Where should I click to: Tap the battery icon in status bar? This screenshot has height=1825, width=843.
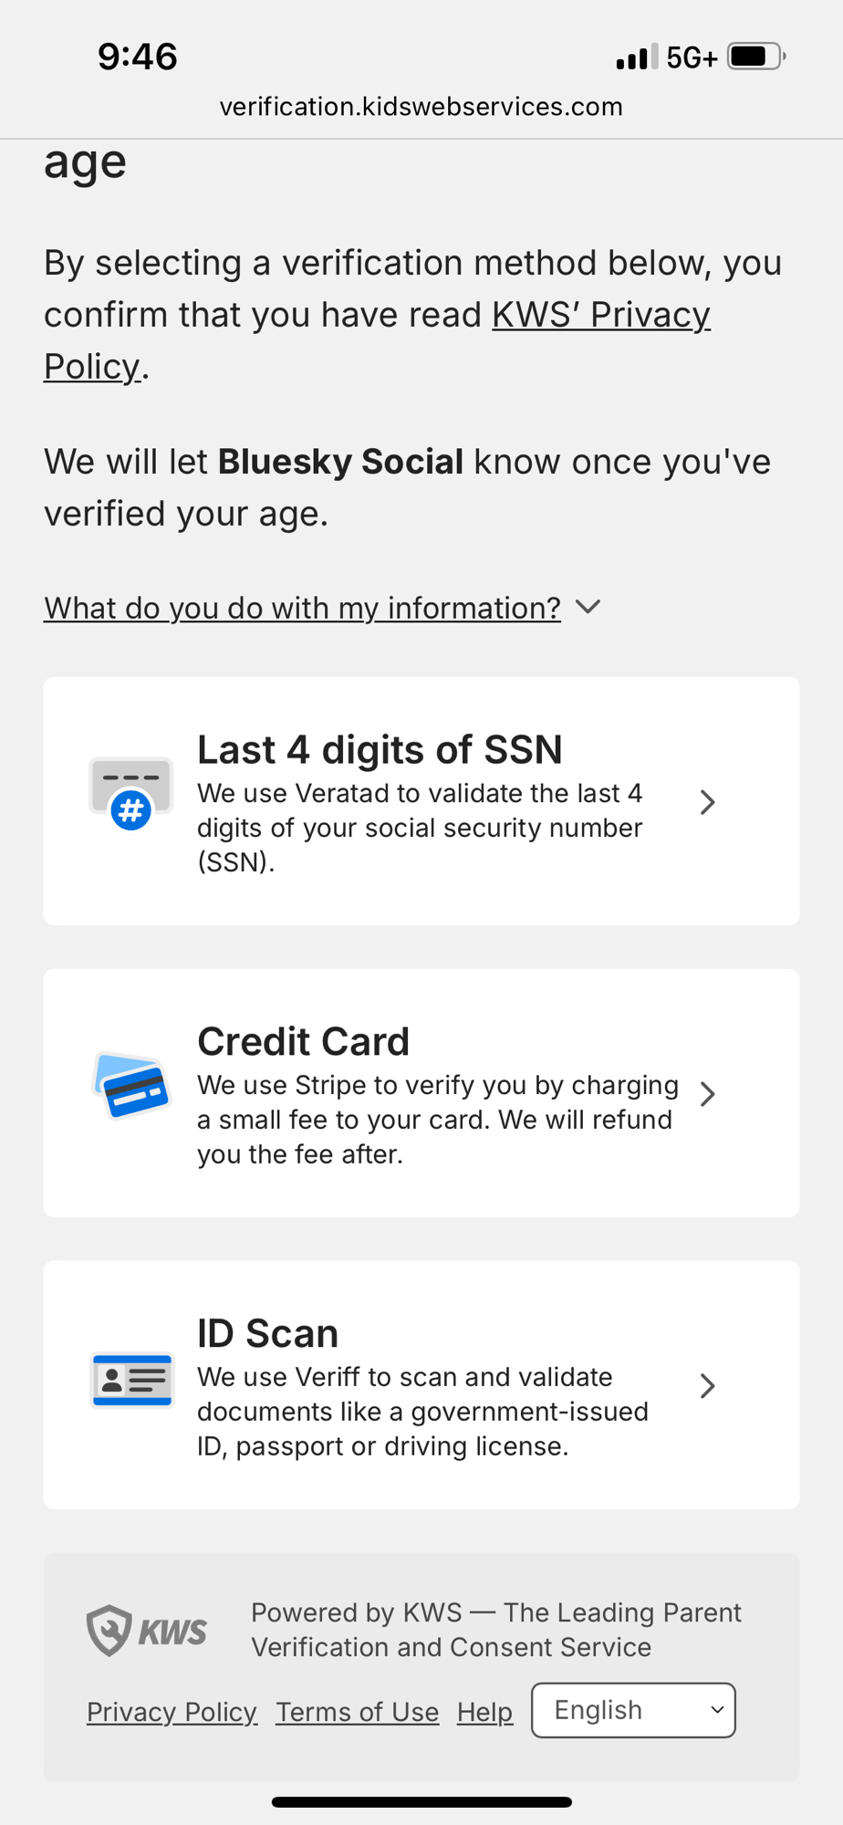(755, 57)
